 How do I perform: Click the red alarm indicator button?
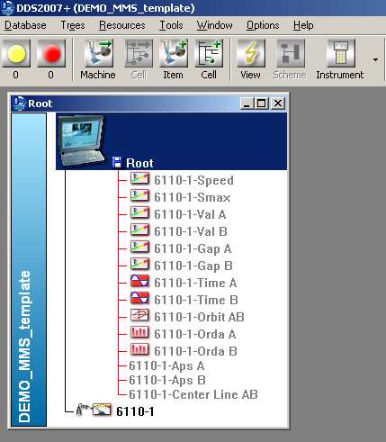(51, 53)
